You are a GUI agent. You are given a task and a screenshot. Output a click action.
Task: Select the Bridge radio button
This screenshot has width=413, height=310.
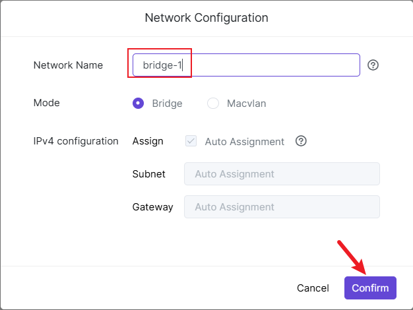(138, 104)
